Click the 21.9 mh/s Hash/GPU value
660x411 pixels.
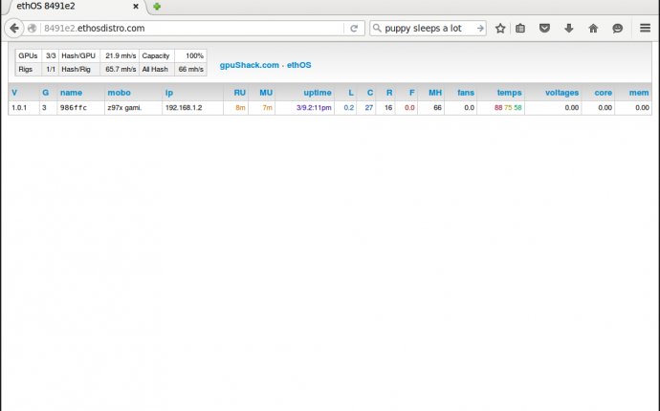click(x=121, y=55)
